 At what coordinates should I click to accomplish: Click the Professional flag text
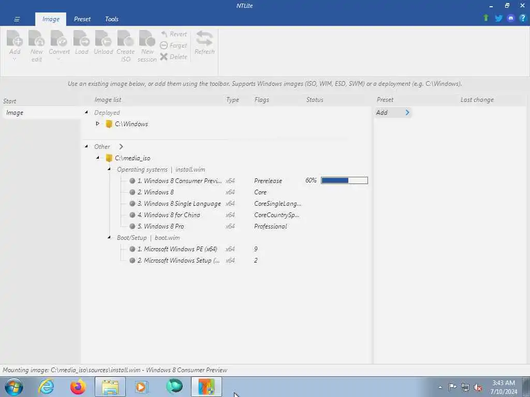click(x=270, y=226)
